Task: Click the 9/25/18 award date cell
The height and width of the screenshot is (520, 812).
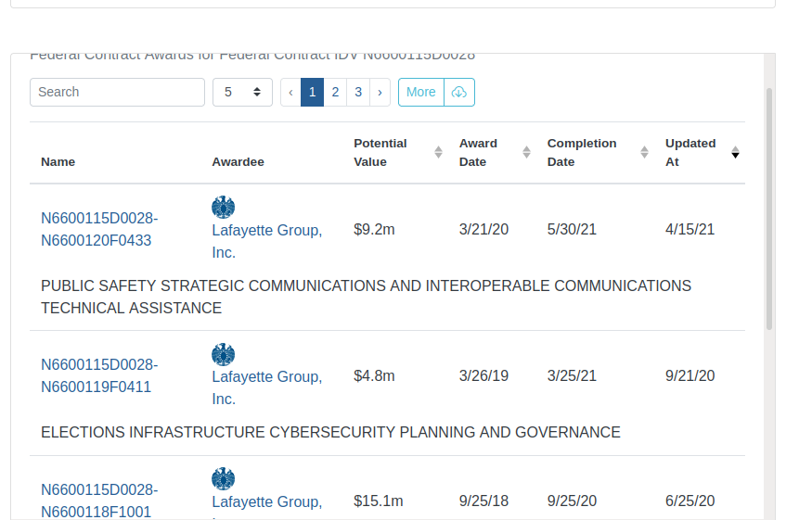Action: coord(483,501)
